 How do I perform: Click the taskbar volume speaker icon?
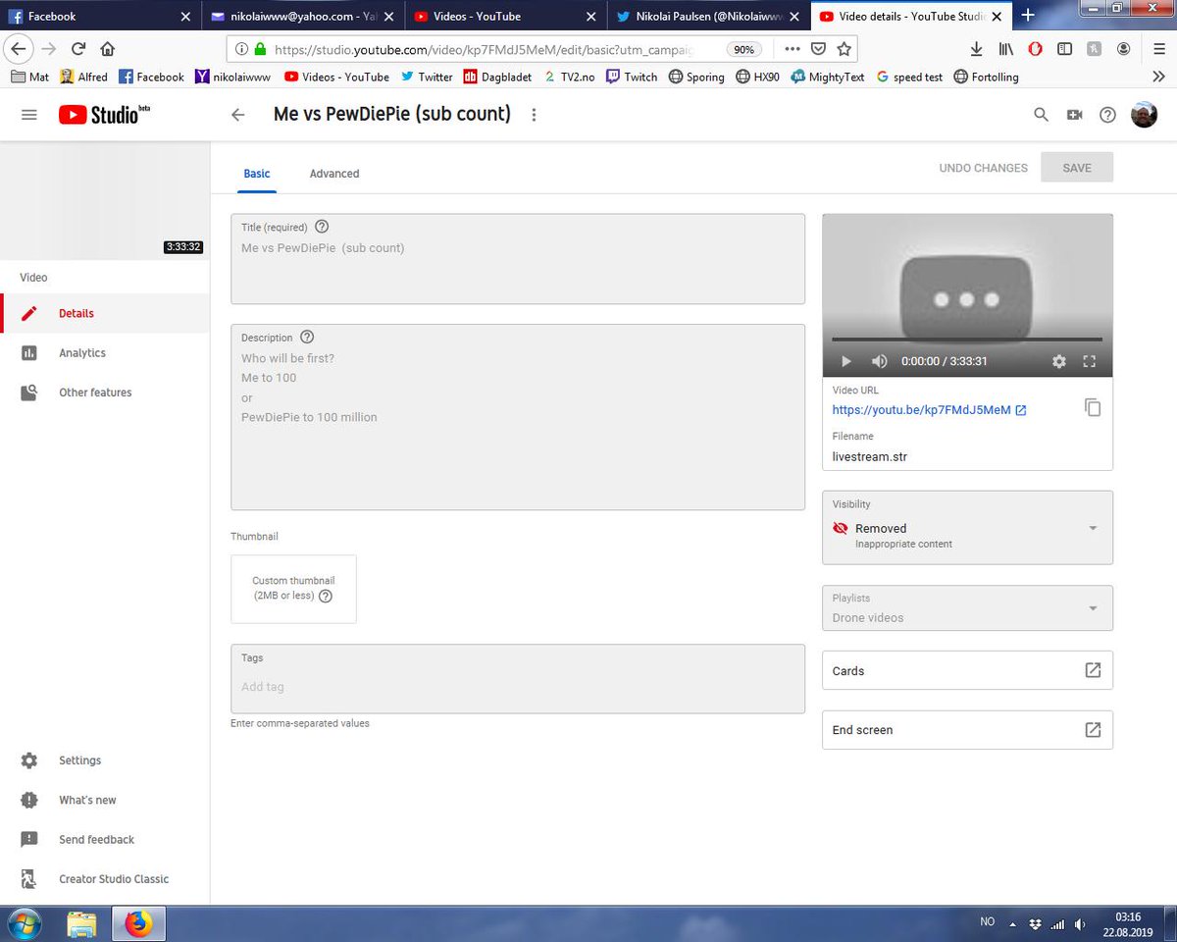(1080, 923)
